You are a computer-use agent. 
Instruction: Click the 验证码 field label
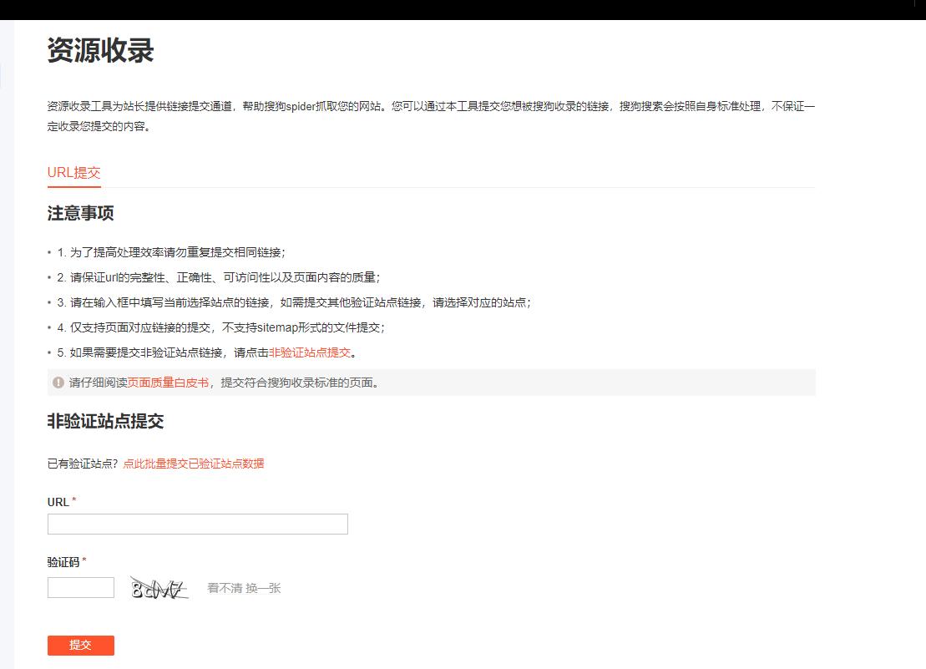[62, 562]
